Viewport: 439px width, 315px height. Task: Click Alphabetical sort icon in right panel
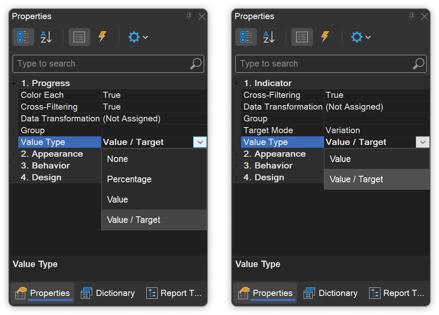coord(269,37)
